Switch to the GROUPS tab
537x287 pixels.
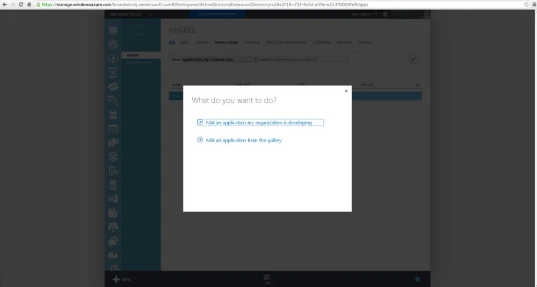tap(202, 43)
